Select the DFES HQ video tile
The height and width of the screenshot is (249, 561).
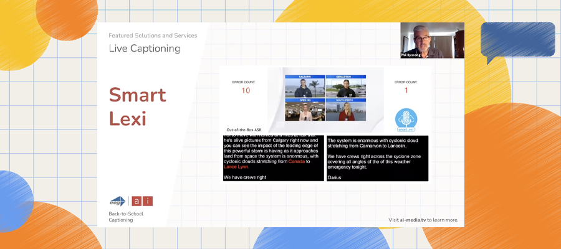point(305,110)
